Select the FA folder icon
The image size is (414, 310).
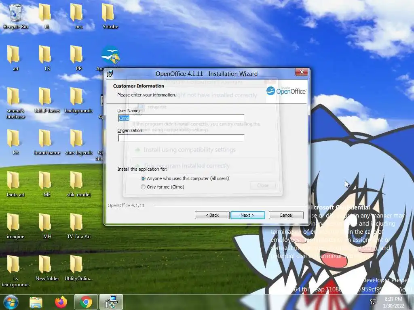pyautogui.click(x=16, y=142)
